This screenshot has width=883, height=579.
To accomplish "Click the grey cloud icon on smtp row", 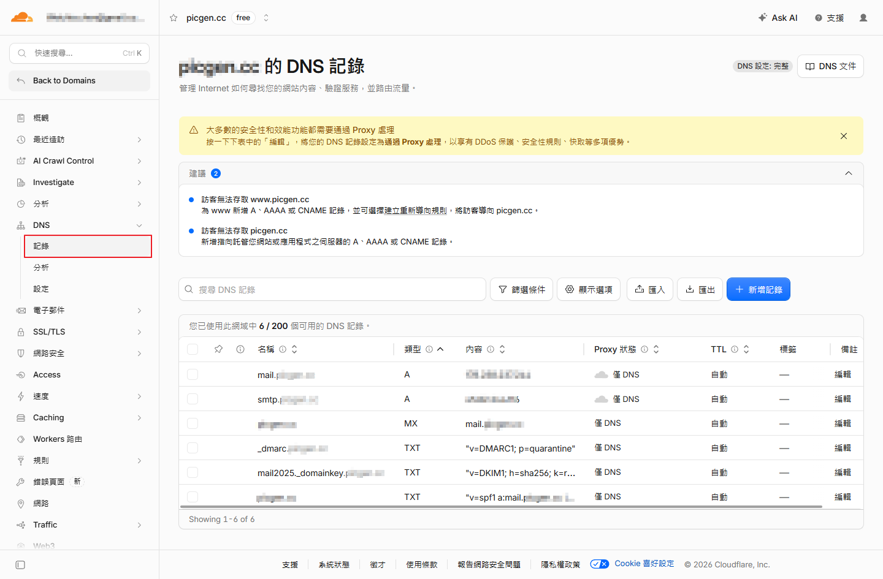I will [602, 399].
